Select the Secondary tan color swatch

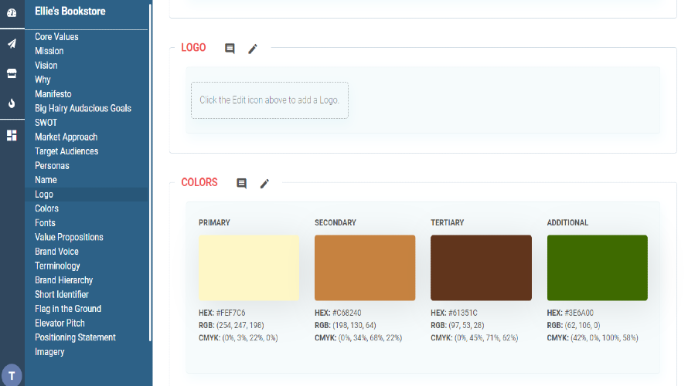click(x=365, y=268)
